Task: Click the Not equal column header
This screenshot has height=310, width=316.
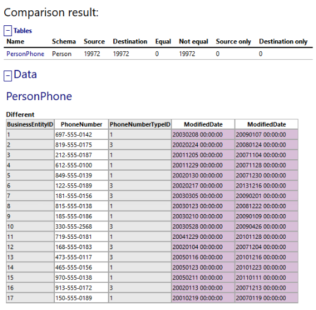Action: pos(194,42)
